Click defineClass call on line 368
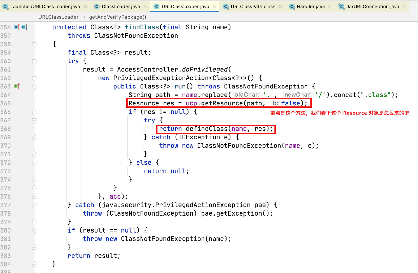 (x=207, y=129)
